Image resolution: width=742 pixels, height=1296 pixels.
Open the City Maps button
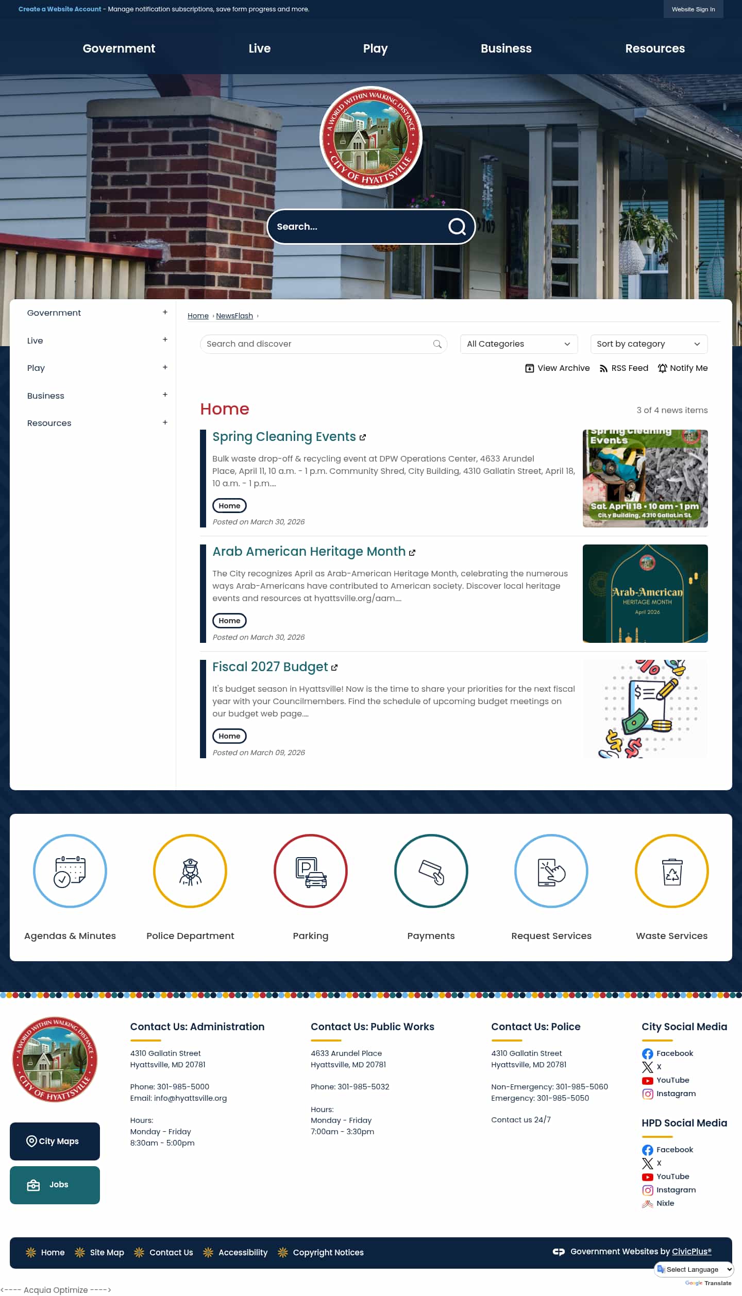[x=55, y=1141]
